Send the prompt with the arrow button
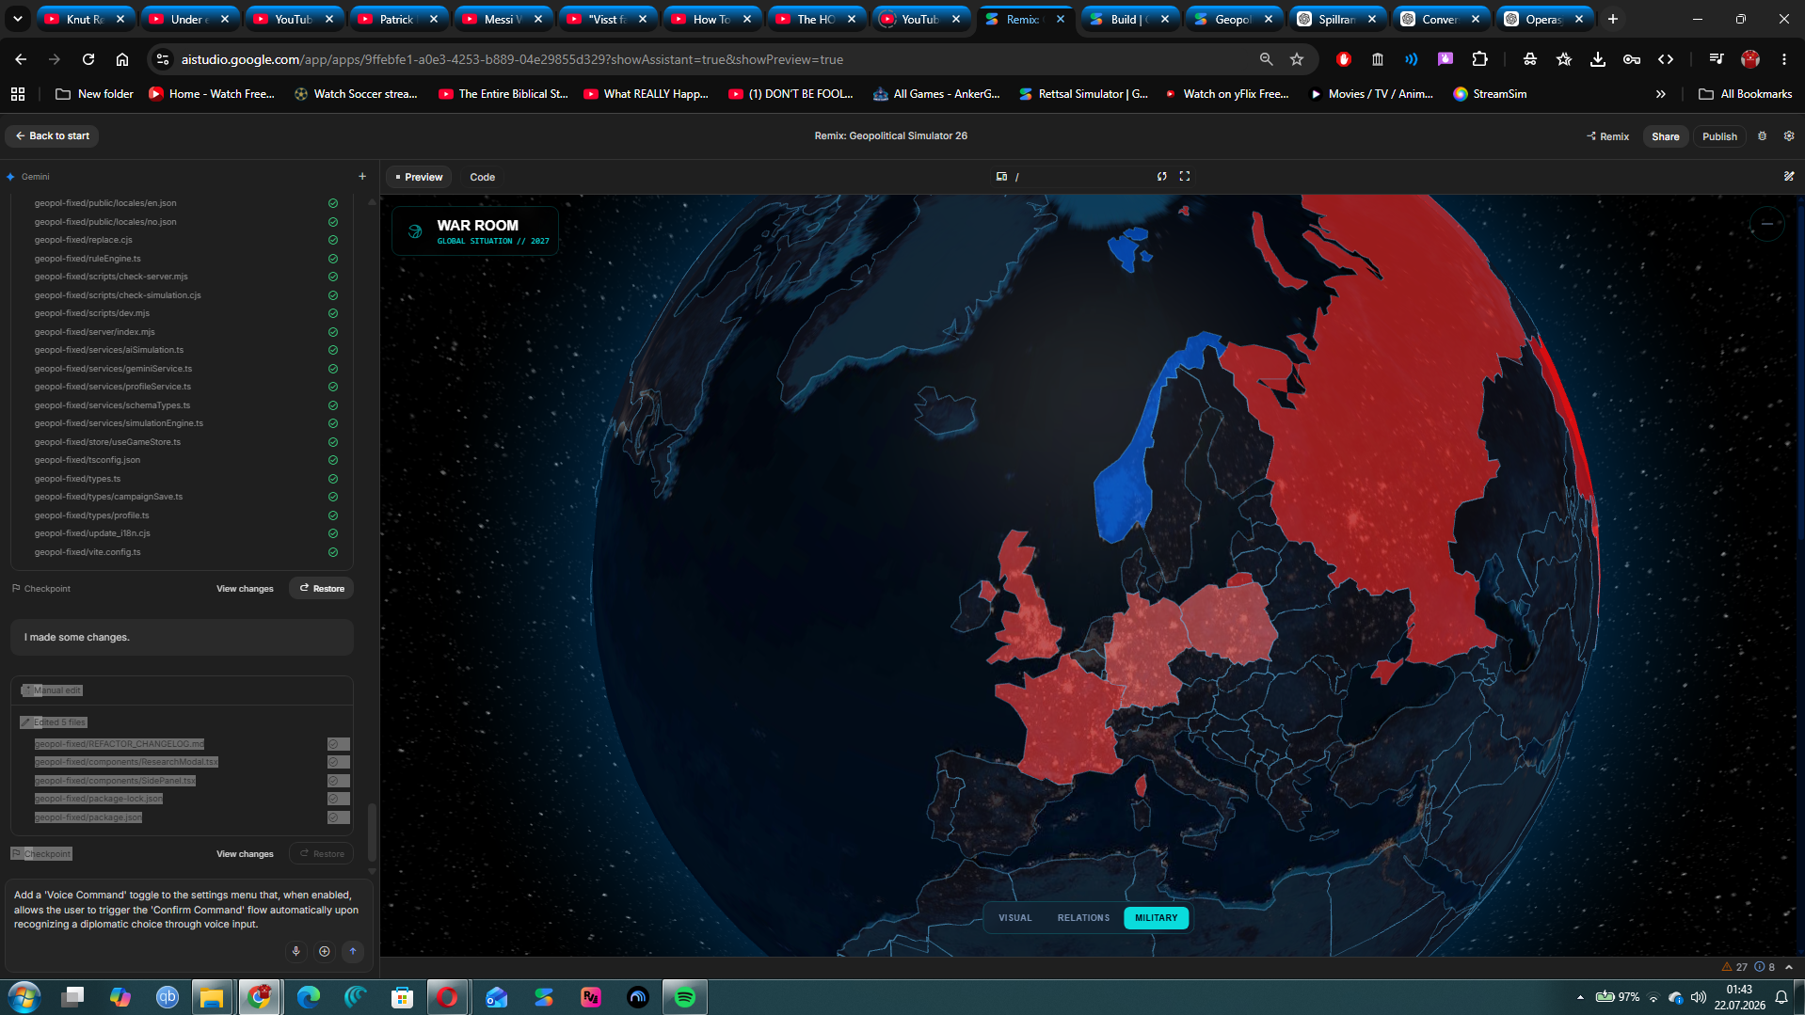The image size is (1805, 1015). (353, 951)
